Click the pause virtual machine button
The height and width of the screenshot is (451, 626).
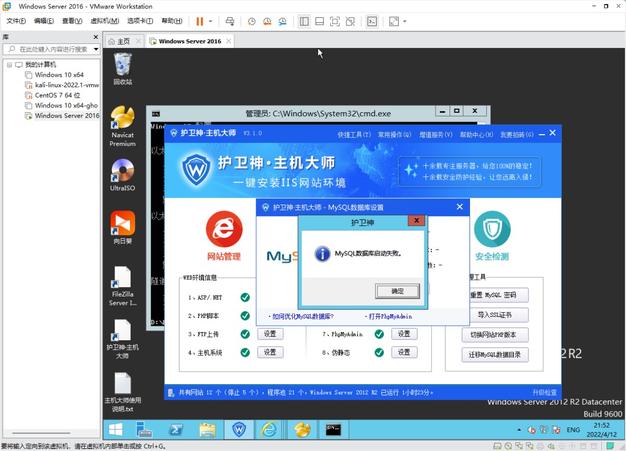click(x=199, y=21)
